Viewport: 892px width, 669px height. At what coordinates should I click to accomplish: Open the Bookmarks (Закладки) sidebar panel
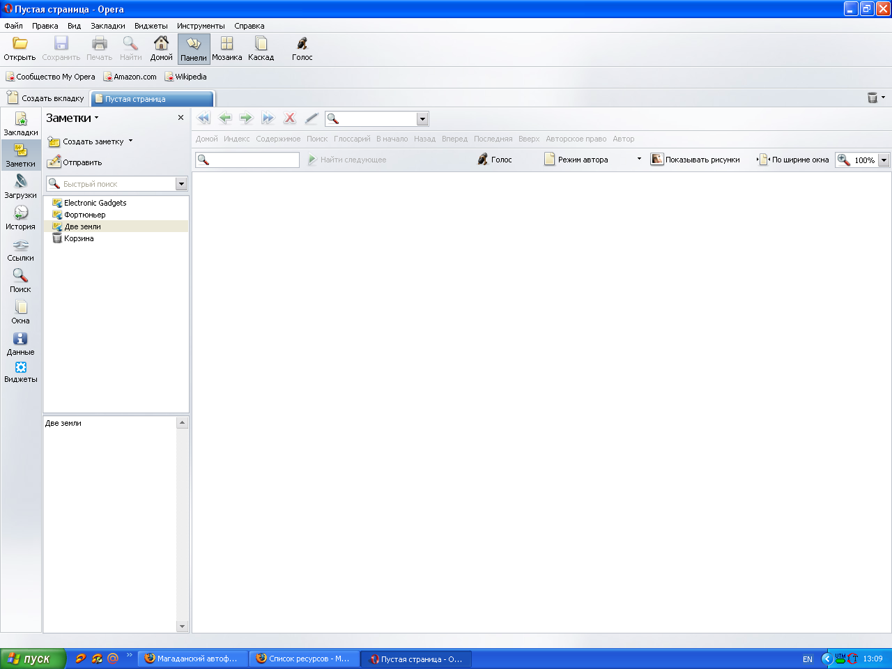click(21, 124)
